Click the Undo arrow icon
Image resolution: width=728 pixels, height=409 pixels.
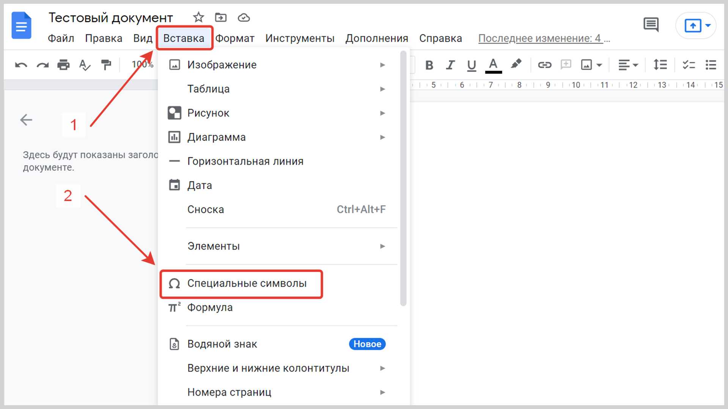pos(21,65)
